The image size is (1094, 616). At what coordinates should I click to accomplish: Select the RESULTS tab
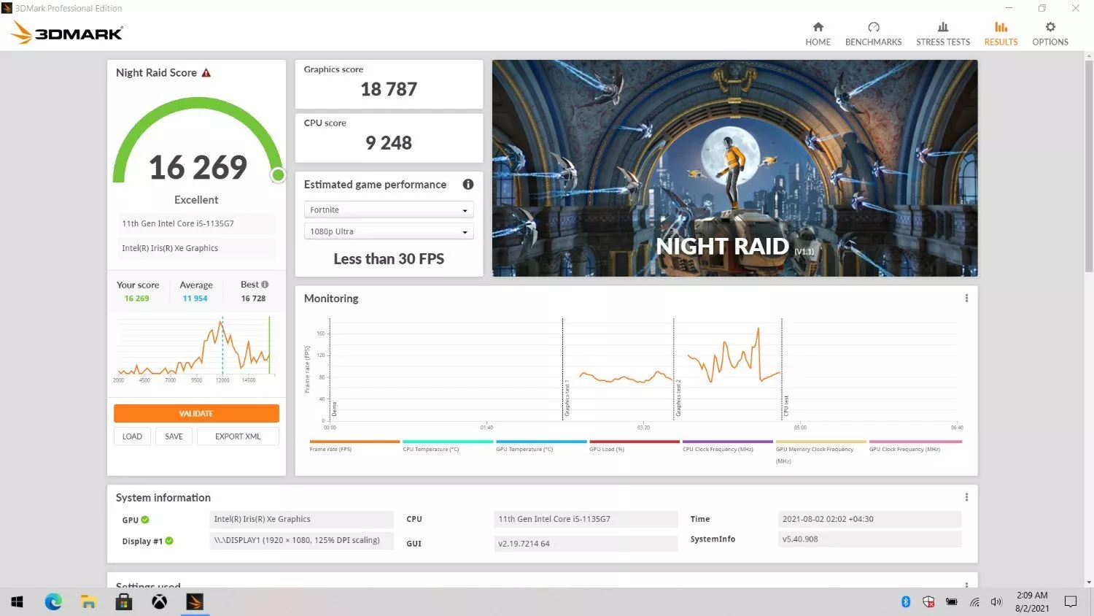pos(1001,34)
